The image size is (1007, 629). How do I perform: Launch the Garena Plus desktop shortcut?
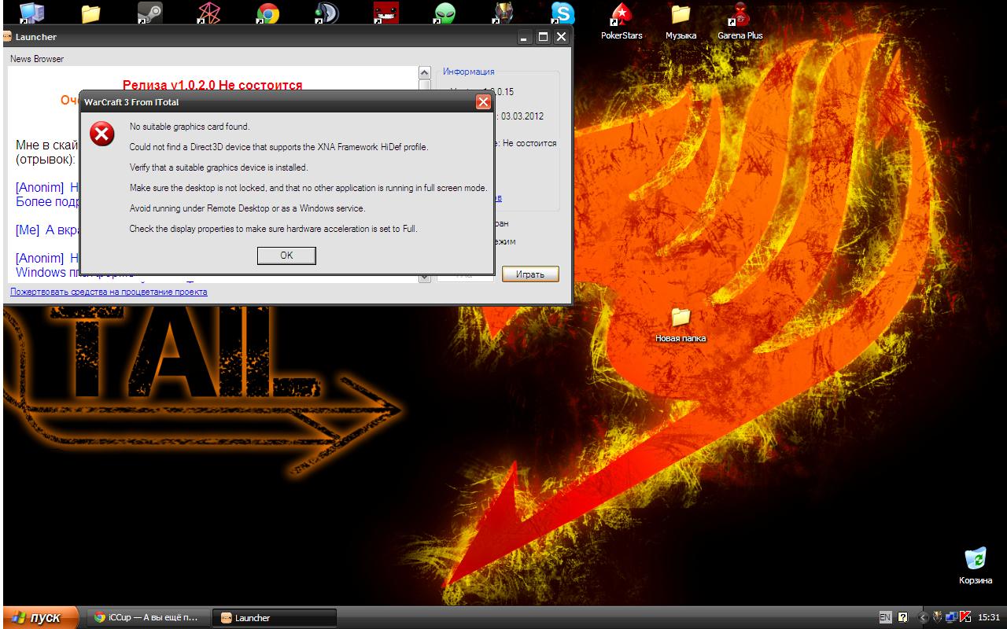click(740, 20)
